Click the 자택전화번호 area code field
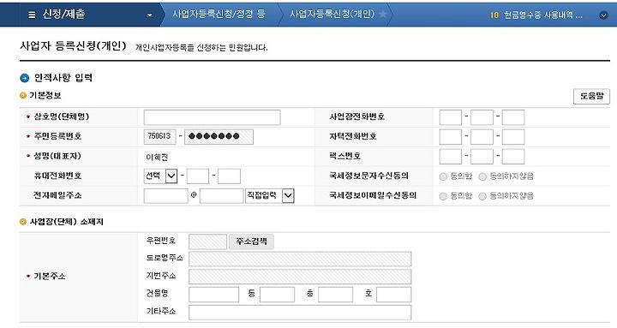This screenshot has height=328, width=617. pos(450,137)
